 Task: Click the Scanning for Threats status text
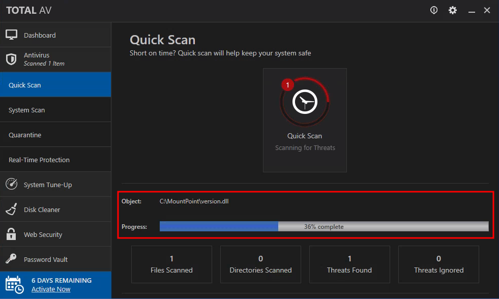(x=305, y=147)
